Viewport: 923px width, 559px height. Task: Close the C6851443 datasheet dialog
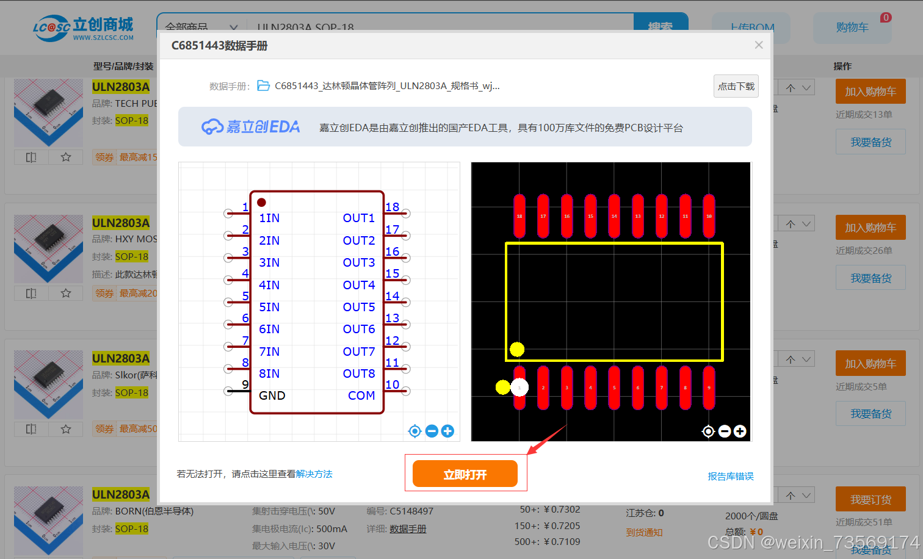(759, 45)
